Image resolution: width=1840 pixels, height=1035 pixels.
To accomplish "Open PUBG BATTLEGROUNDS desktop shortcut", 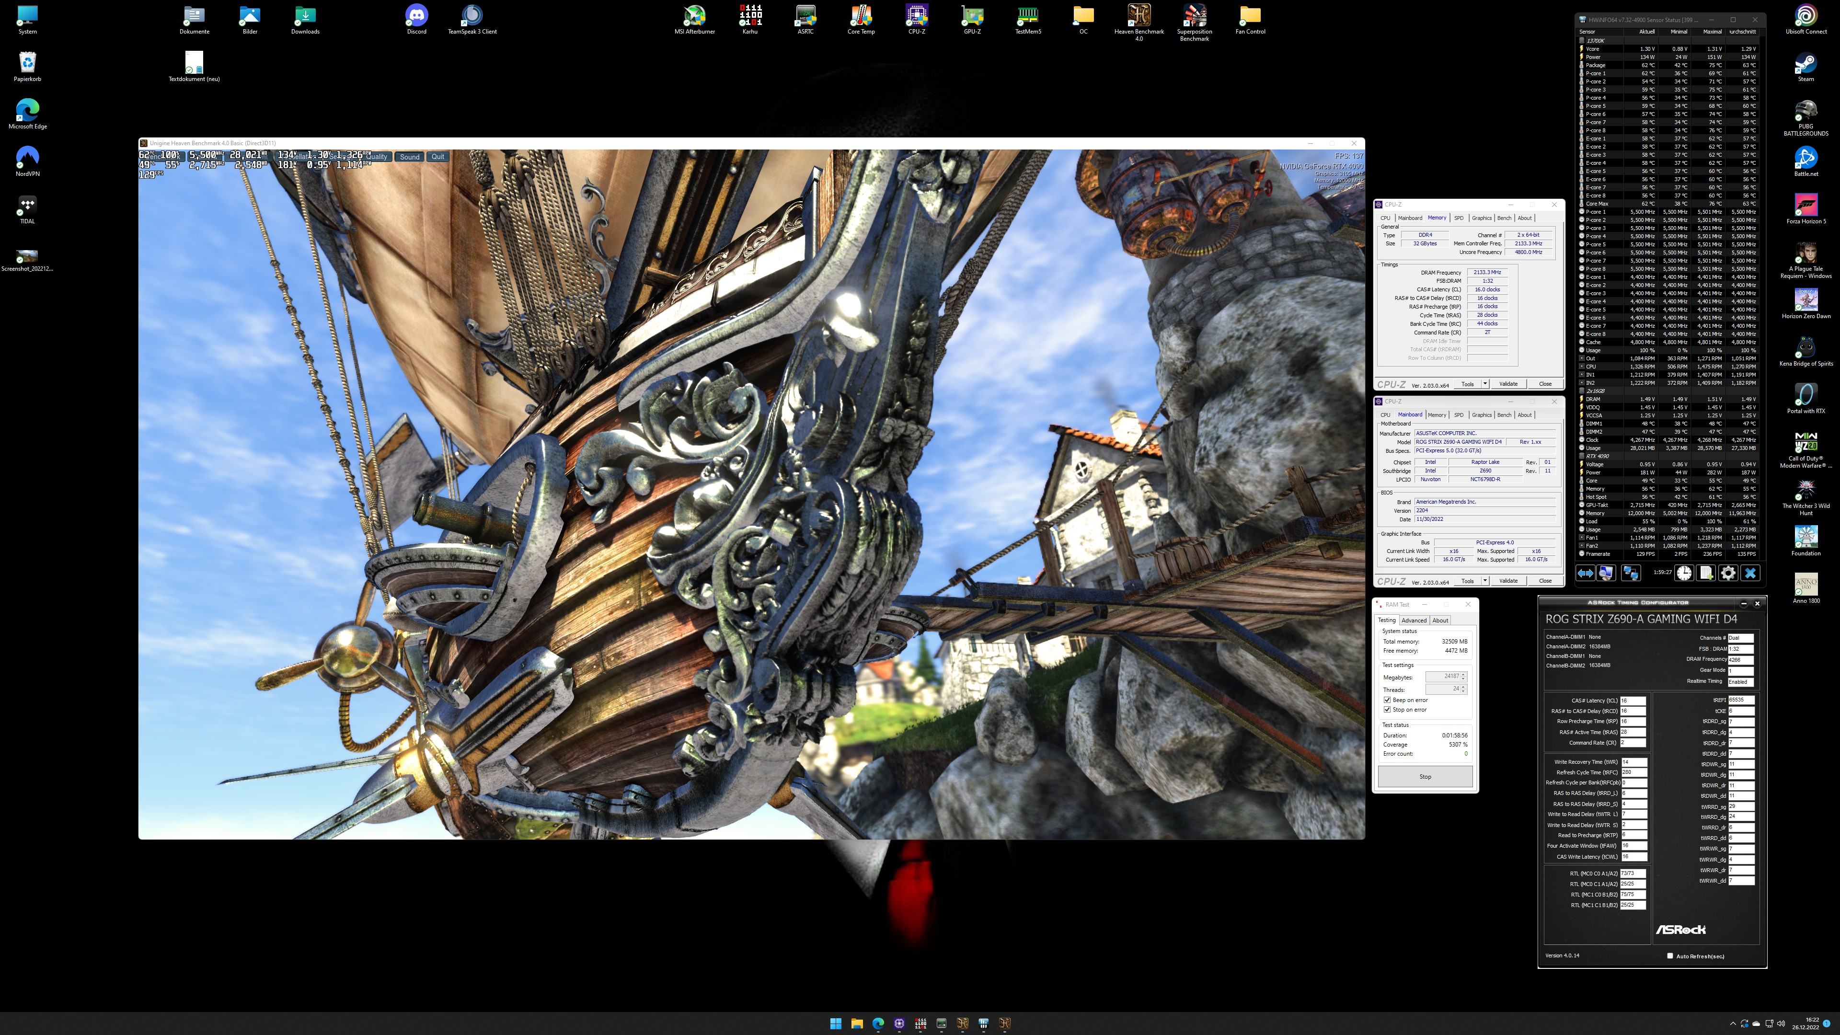I will [x=1805, y=118].
